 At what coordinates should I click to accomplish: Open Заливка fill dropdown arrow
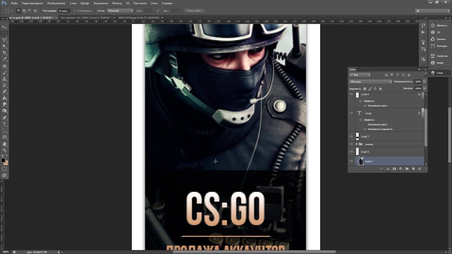pos(424,89)
